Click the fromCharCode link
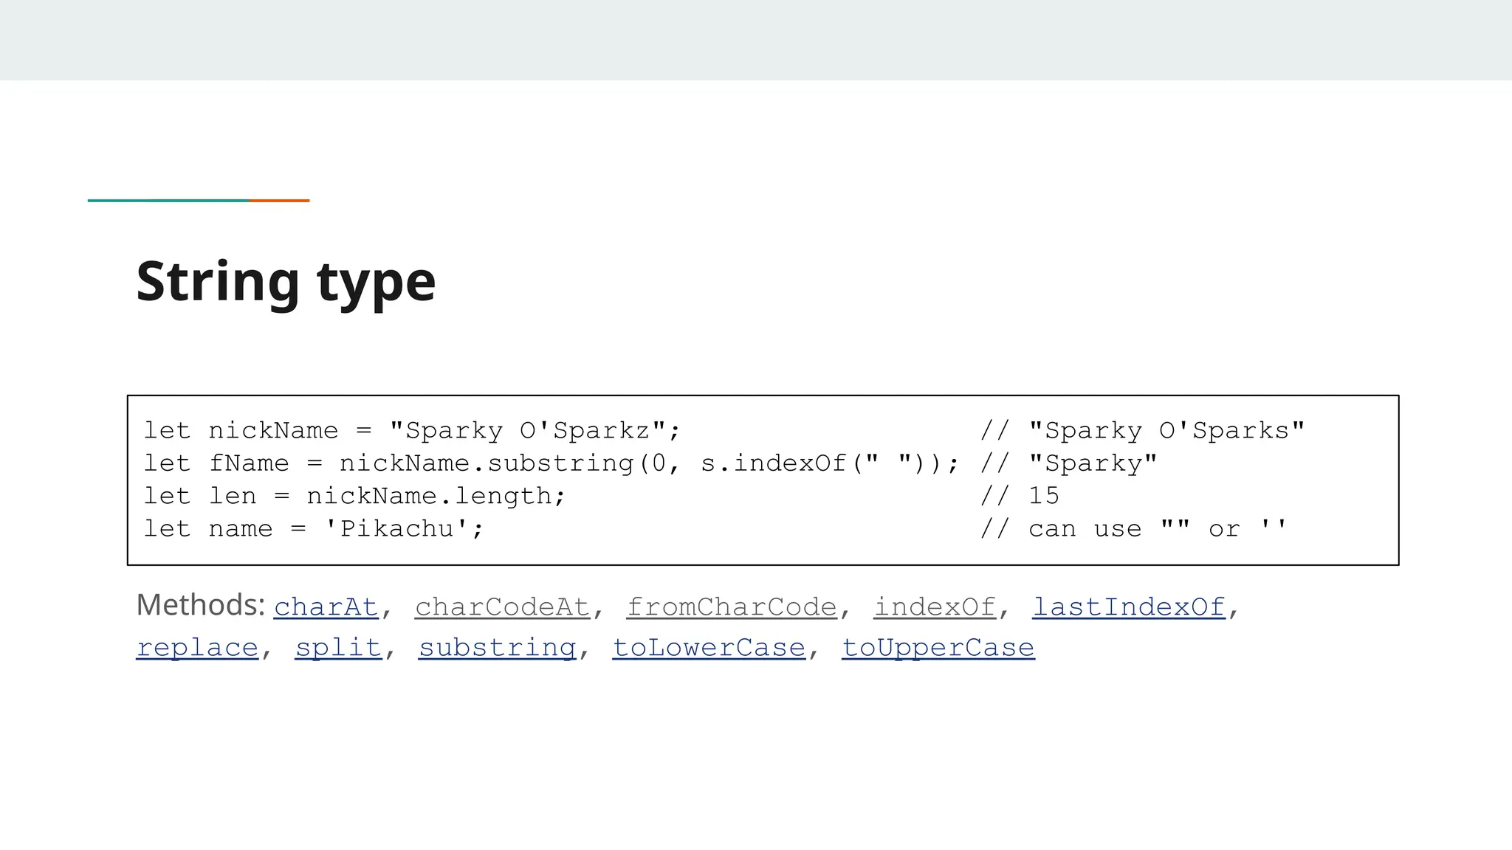Screen dimensions: 1512x850 coord(732,607)
